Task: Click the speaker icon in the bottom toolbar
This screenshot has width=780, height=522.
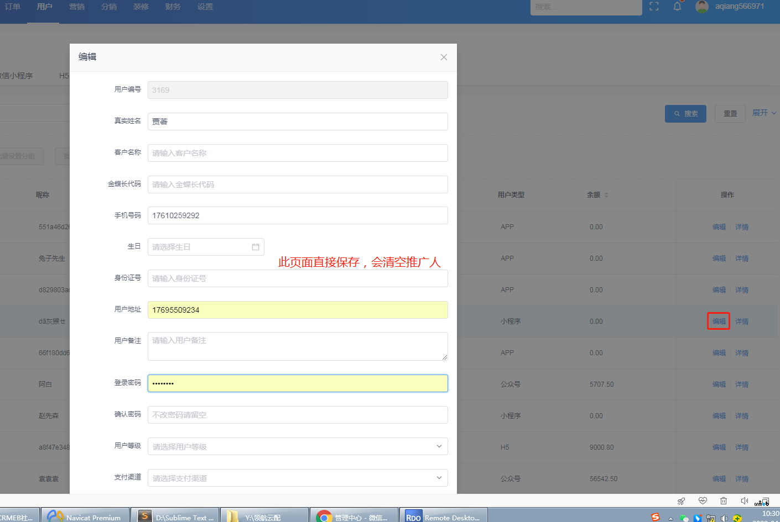Action: pyautogui.click(x=745, y=501)
